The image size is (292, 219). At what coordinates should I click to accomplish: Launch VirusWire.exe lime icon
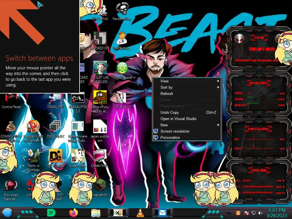tap(122, 70)
